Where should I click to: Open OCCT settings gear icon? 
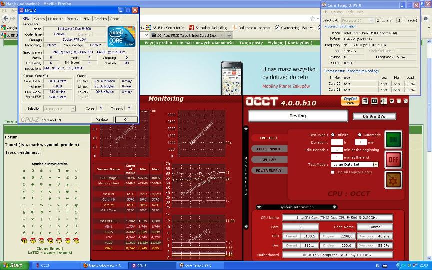(393, 180)
